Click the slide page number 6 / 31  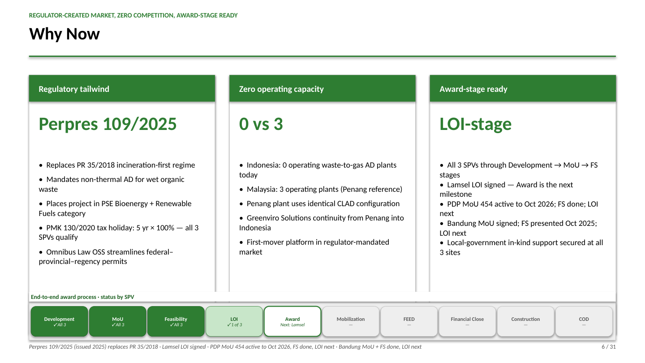tap(609, 347)
